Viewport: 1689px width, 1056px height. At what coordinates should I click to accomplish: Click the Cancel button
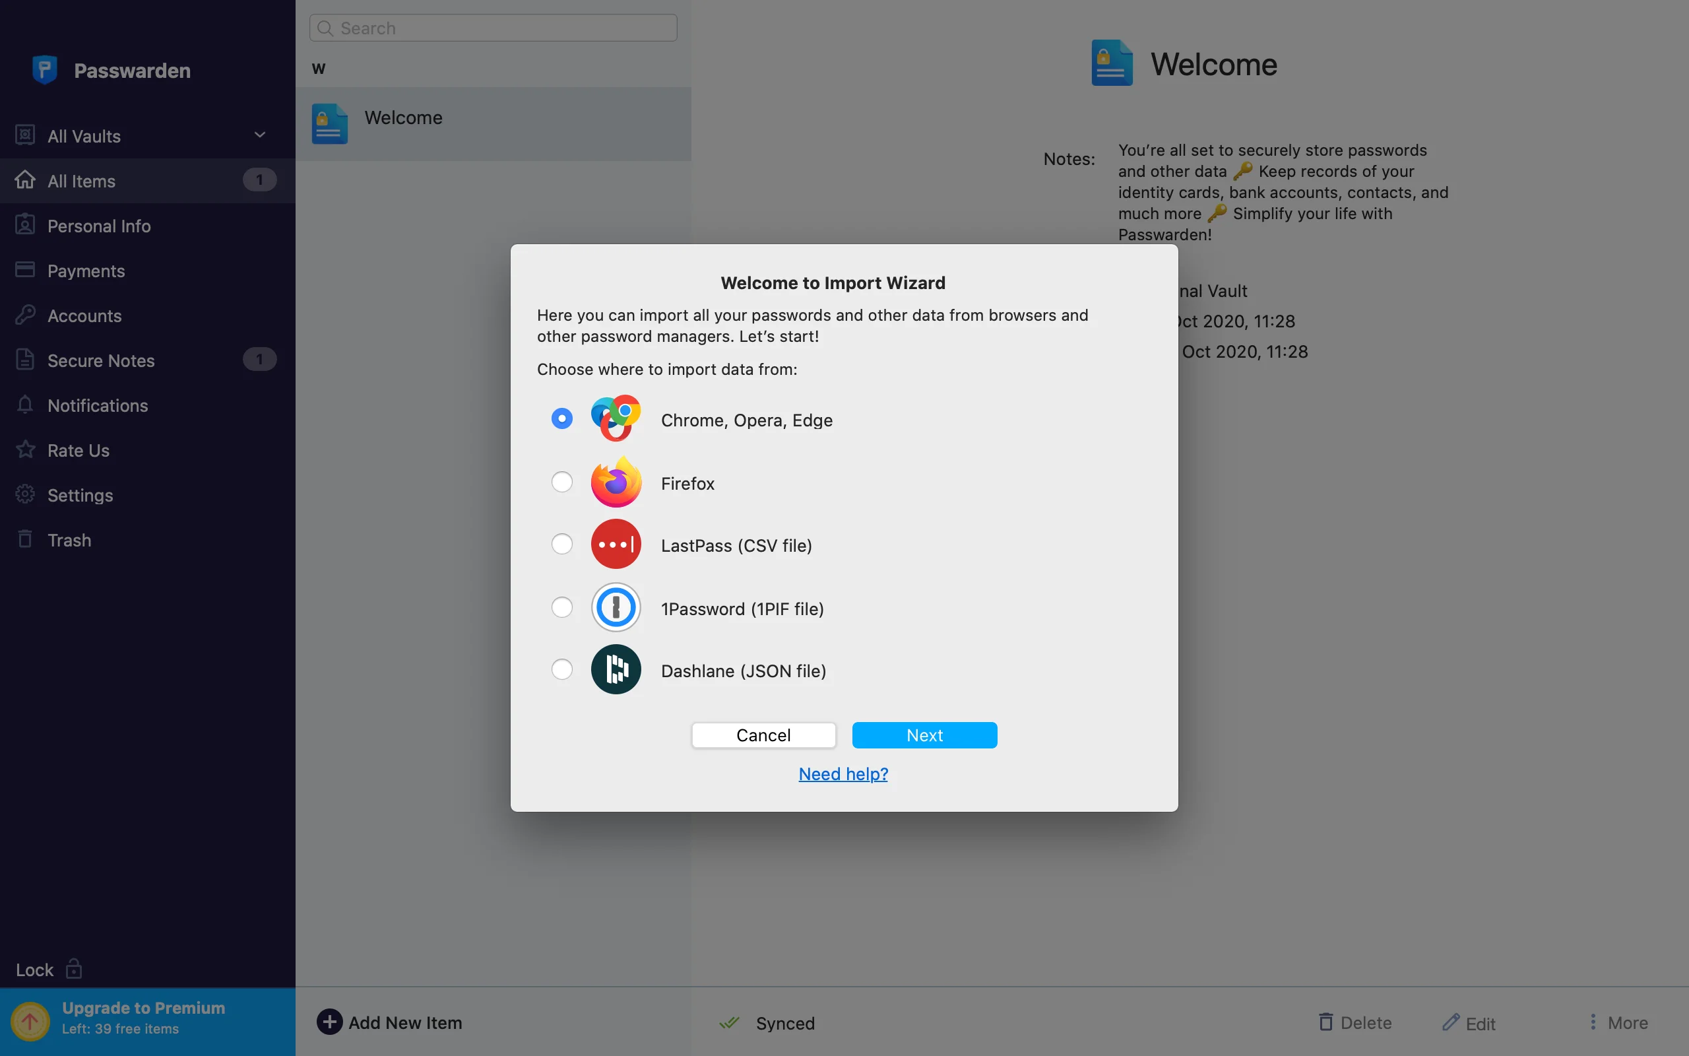763,735
